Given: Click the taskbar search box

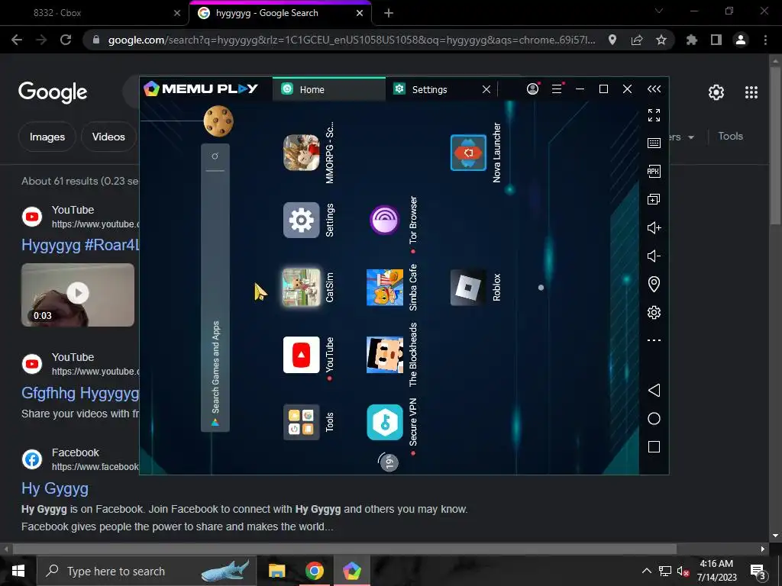Looking at the screenshot, I should 147,571.
